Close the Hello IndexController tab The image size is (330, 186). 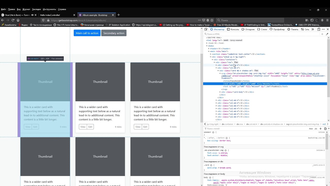tap(74, 15)
